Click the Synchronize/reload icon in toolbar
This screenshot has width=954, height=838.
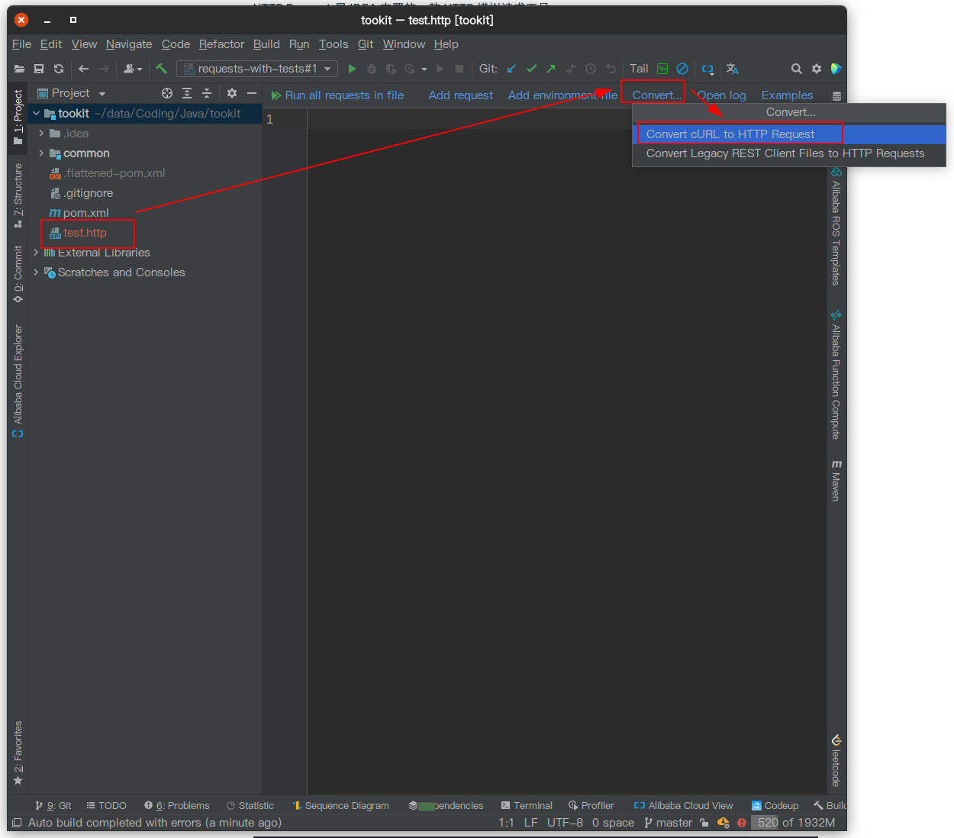click(59, 69)
